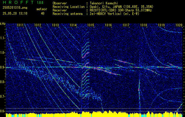Click the timestamp 25.05.20 13:10

pos(15,13)
